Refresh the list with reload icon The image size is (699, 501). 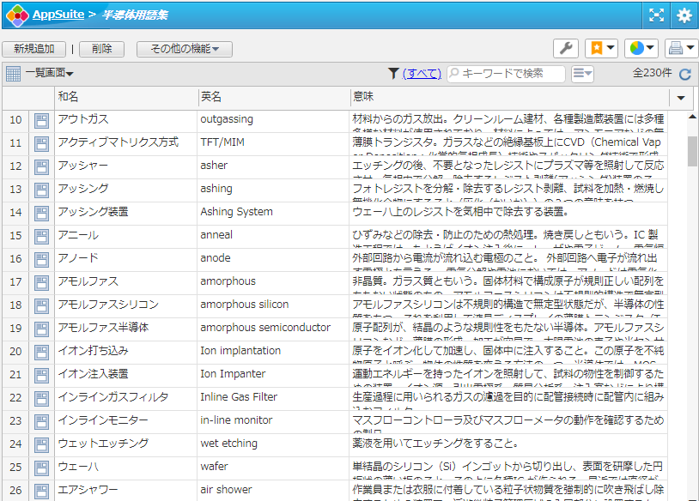tap(684, 75)
